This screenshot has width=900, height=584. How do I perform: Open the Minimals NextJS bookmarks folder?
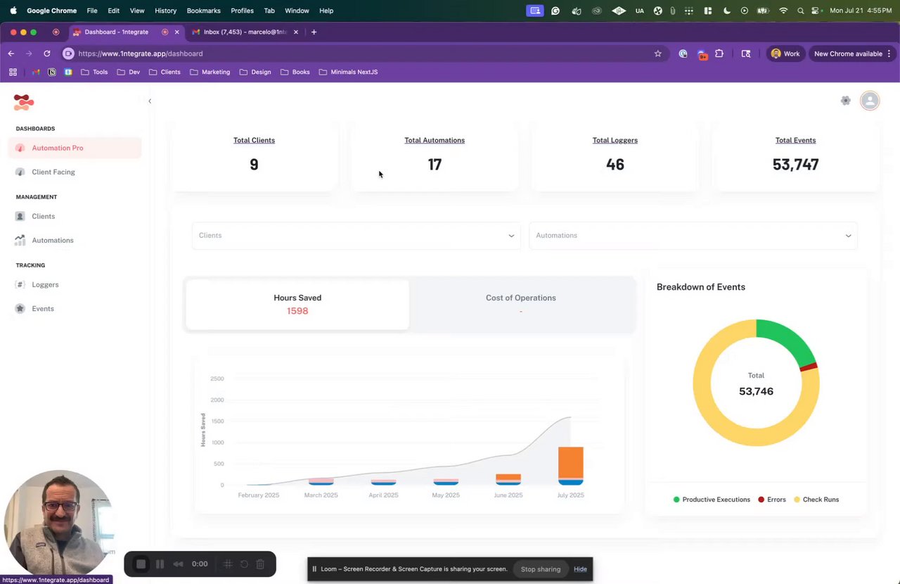(348, 72)
